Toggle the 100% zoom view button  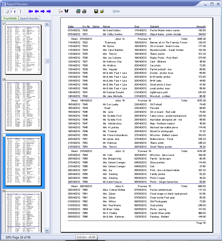[x=19, y=11]
